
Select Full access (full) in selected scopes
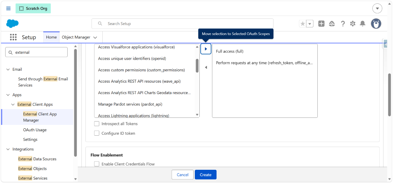265,51
